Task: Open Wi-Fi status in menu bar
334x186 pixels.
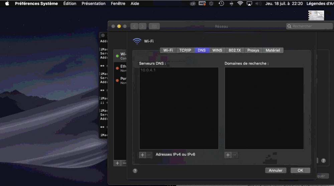Action: [240, 4]
